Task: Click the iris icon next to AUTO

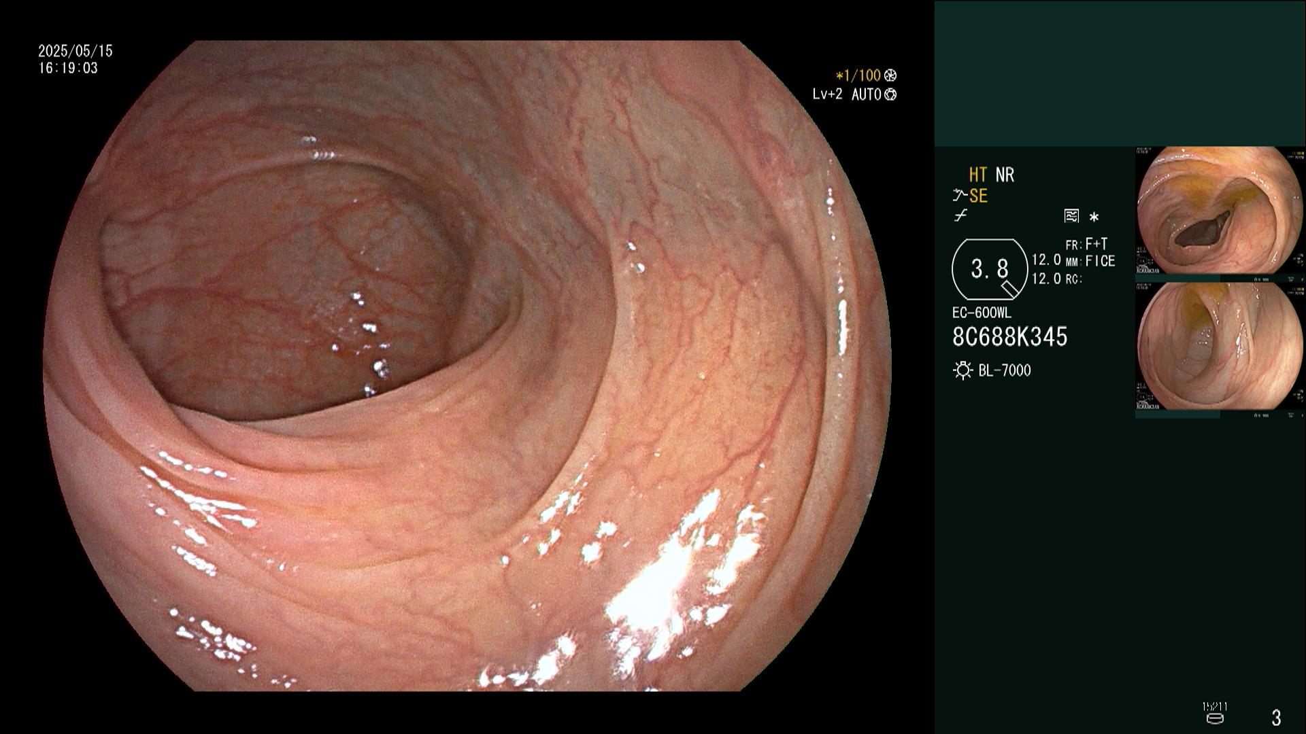Action: (890, 94)
